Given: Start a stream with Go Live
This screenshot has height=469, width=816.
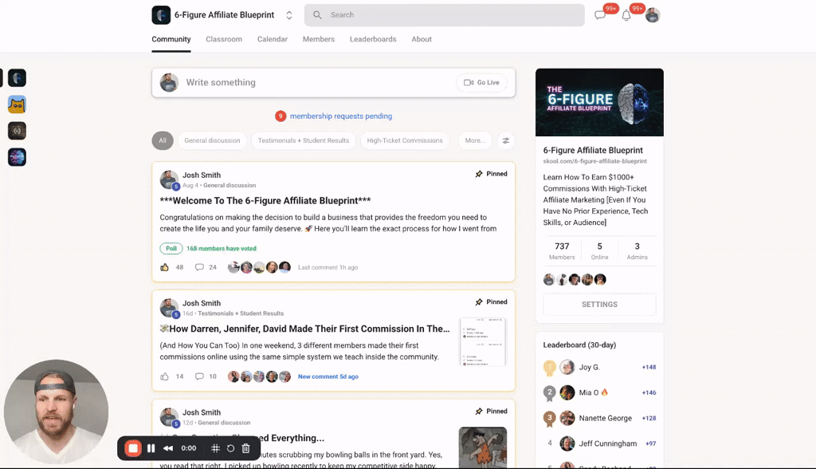Looking at the screenshot, I should 481,82.
